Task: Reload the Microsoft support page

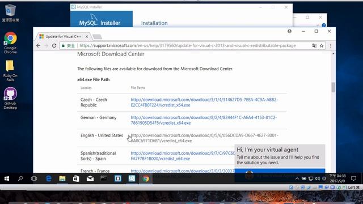Action: (54, 45)
